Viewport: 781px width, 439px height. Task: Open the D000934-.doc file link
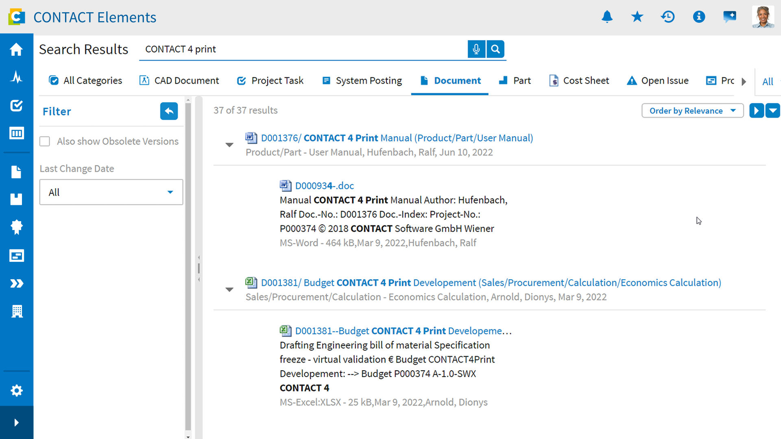tap(325, 186)
